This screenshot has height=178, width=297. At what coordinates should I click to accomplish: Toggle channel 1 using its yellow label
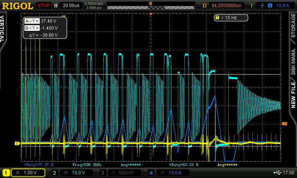pyautogui.click(x=6, y=172)
